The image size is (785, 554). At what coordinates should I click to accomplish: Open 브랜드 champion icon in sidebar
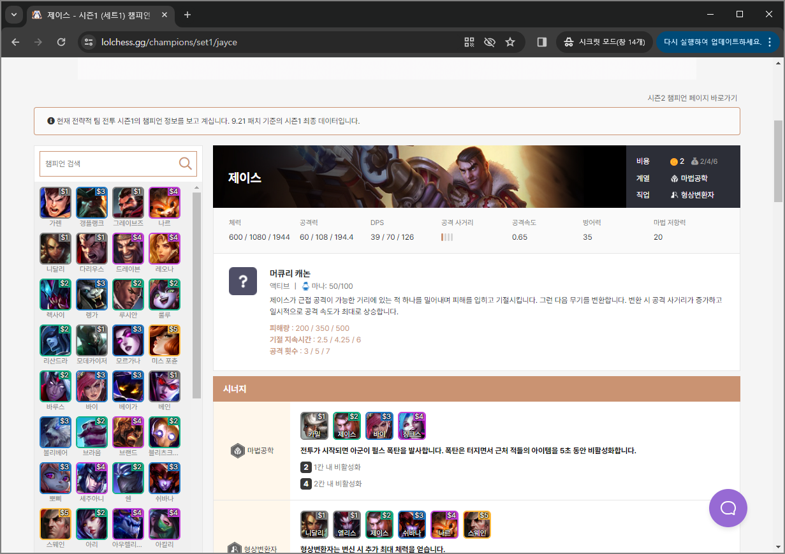click(128, 432)
